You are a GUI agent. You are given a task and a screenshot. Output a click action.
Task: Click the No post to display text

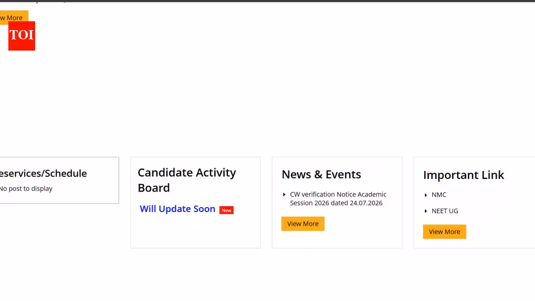26,189
